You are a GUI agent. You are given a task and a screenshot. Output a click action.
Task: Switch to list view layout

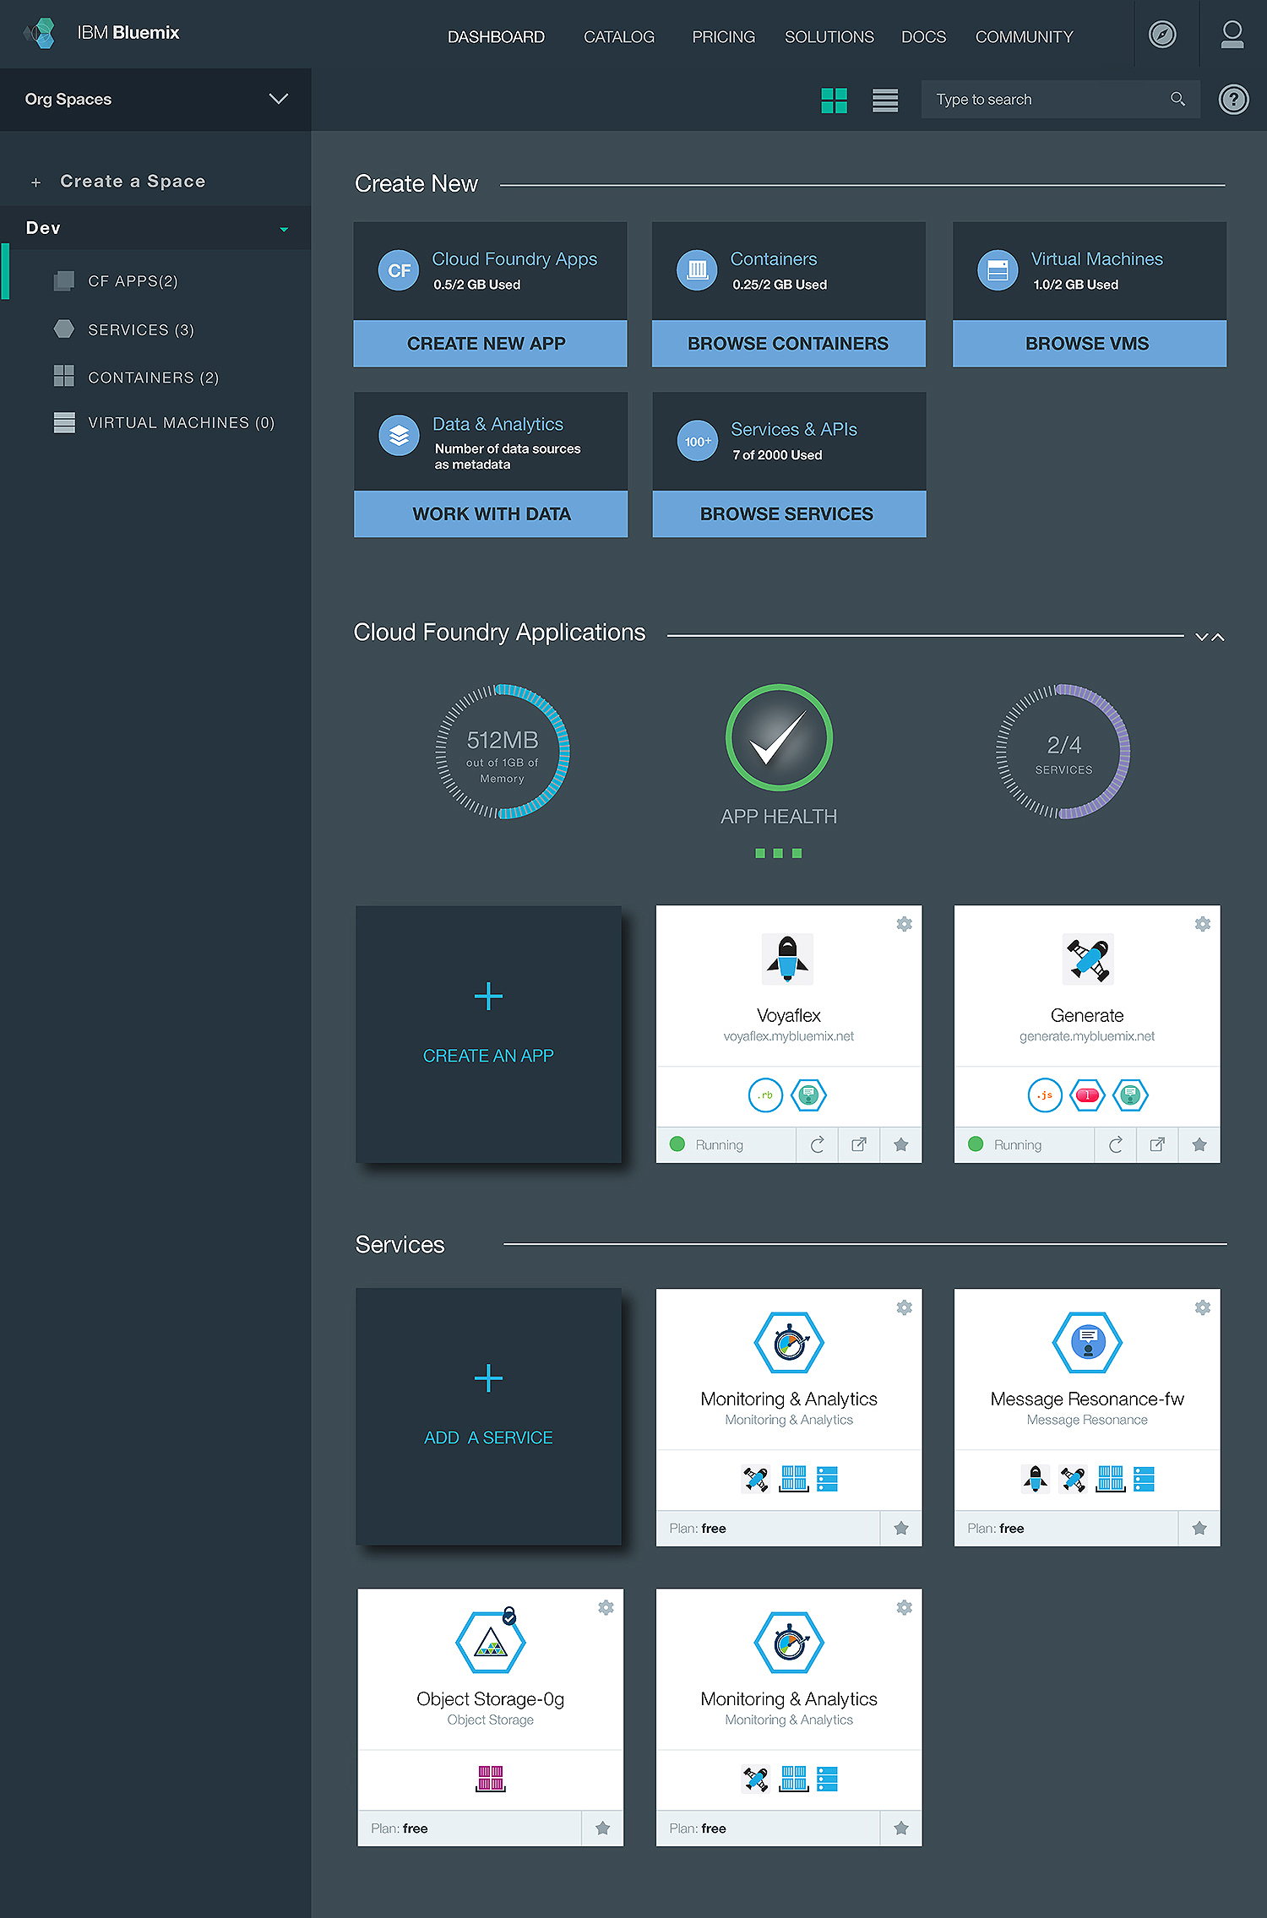(x=885, y=101)
